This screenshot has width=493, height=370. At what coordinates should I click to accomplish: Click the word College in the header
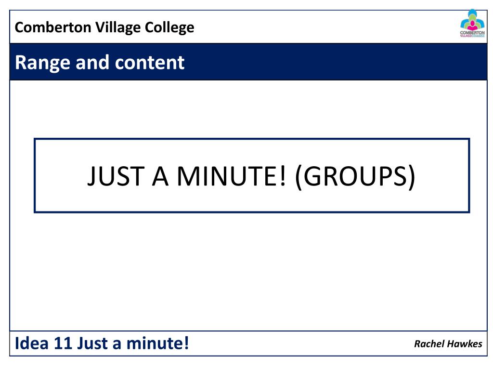(169, 27)
